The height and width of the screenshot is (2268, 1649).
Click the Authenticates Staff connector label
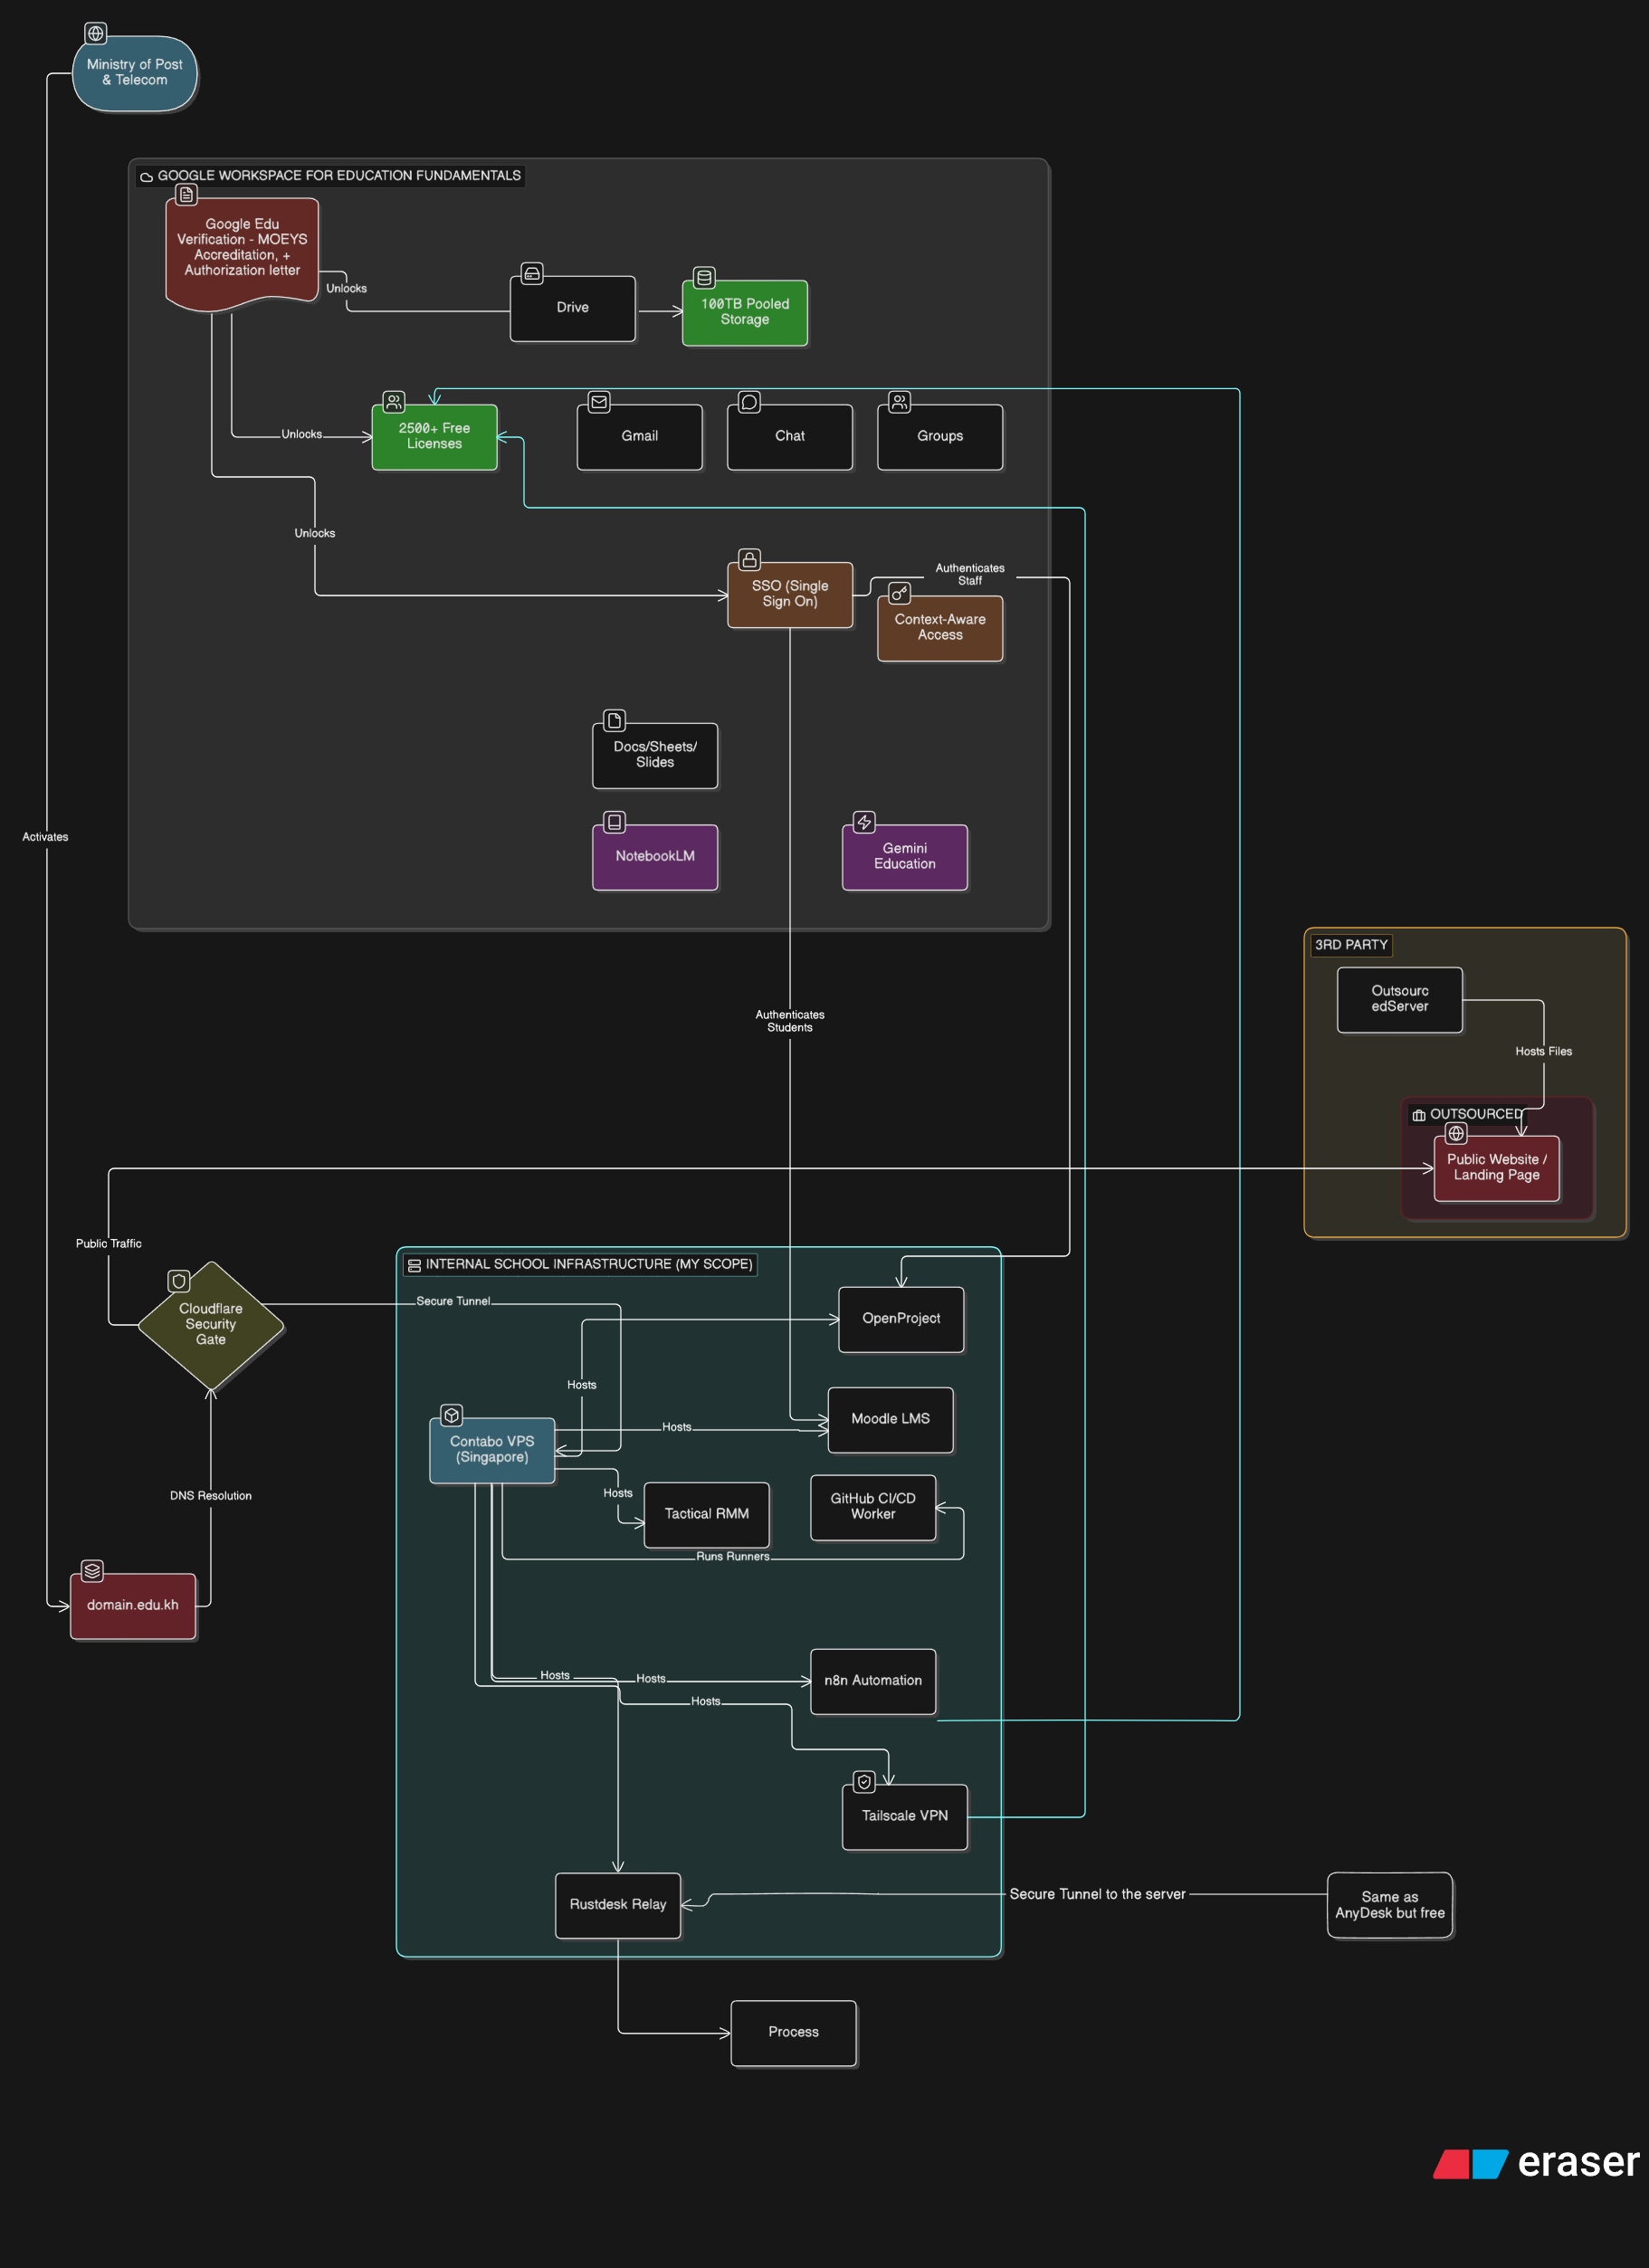969,574
